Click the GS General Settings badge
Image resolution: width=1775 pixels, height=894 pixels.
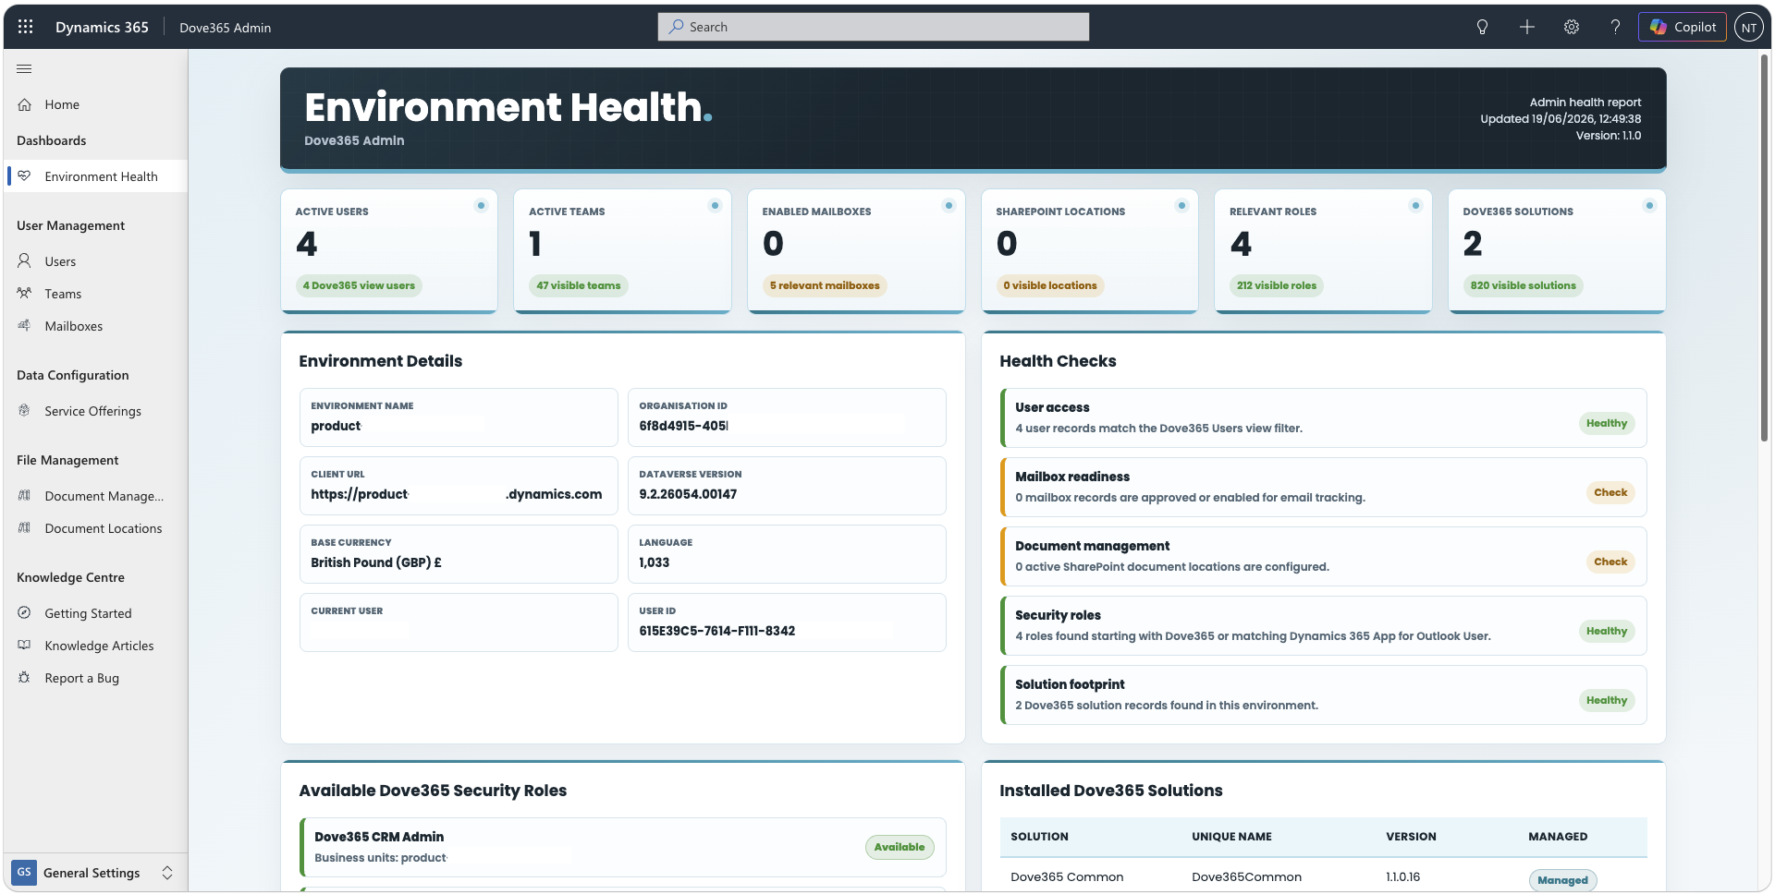(24, 872)
